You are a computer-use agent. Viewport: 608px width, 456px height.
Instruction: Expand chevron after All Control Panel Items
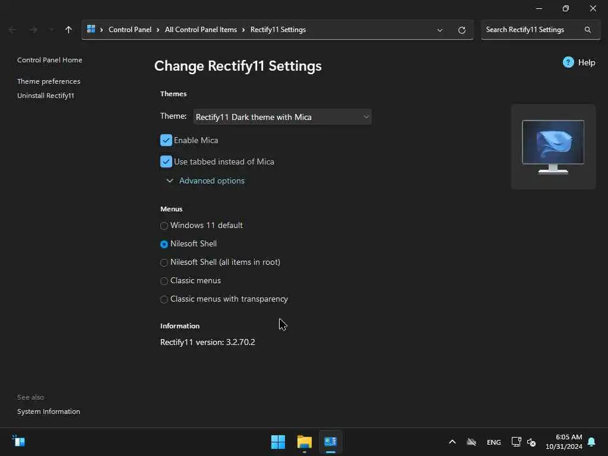click(x=243, y=30)
